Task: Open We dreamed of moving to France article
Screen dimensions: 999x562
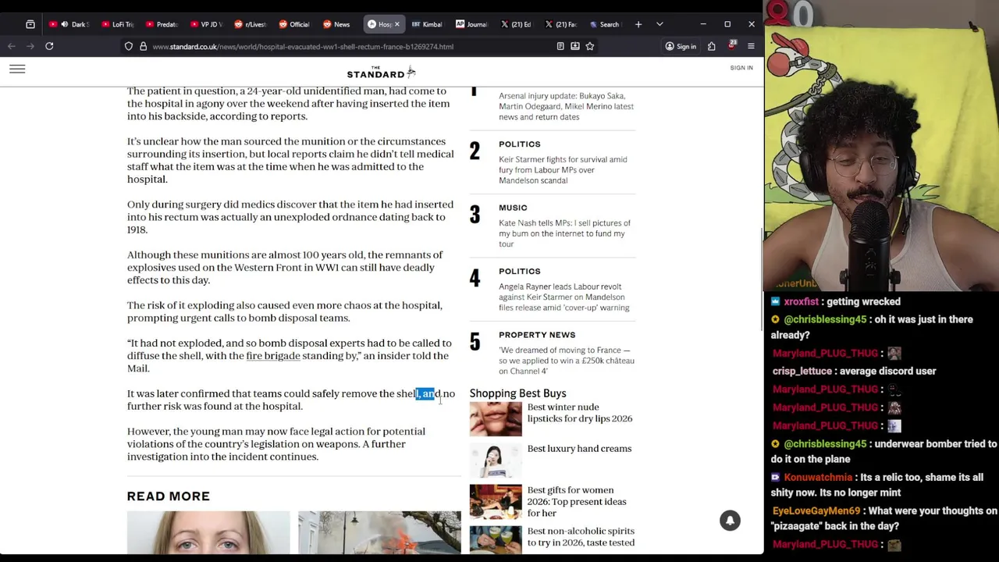Action: click(566, 361)
